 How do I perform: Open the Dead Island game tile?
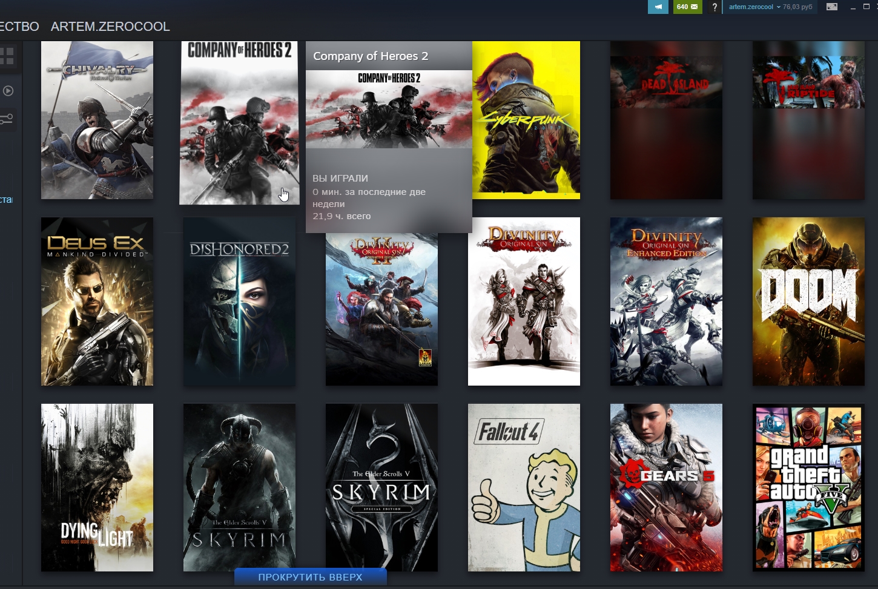(x=666, y=120)
